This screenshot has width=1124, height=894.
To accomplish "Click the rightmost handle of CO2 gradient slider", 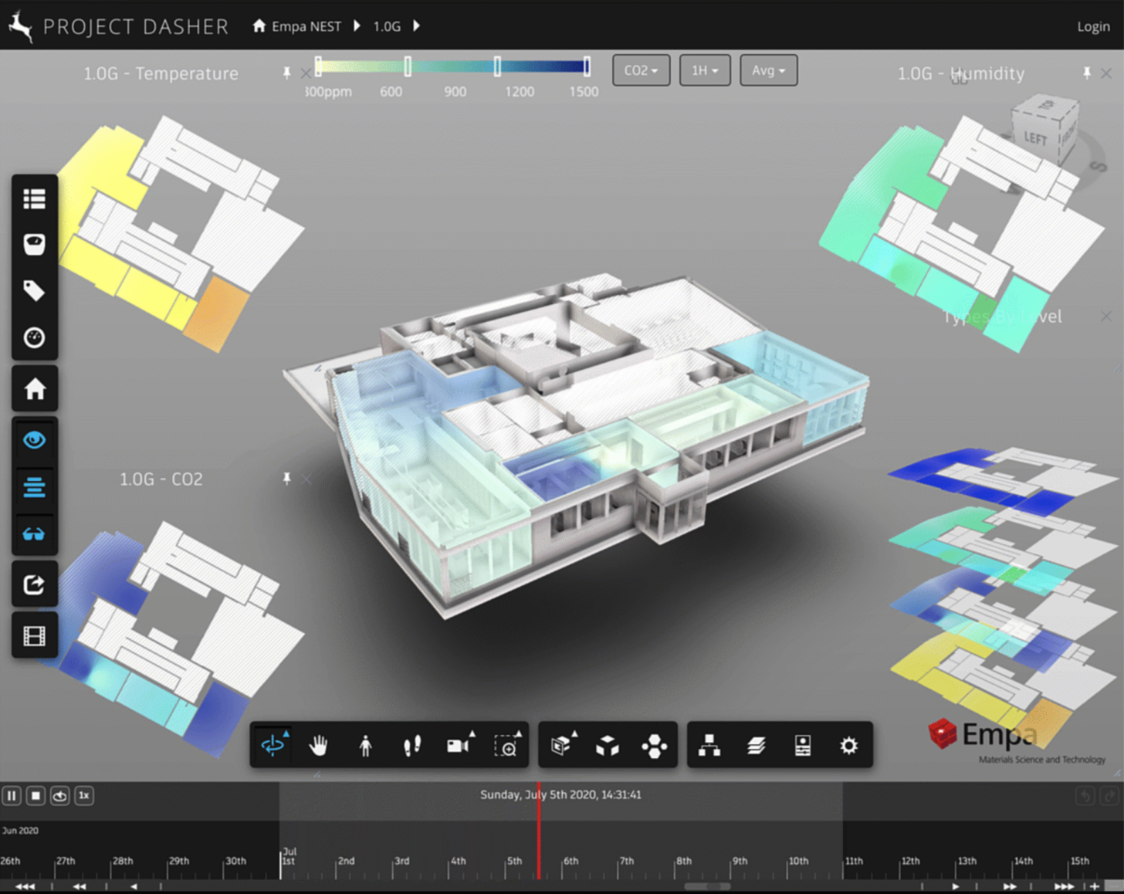I will [x=587, y=66].
